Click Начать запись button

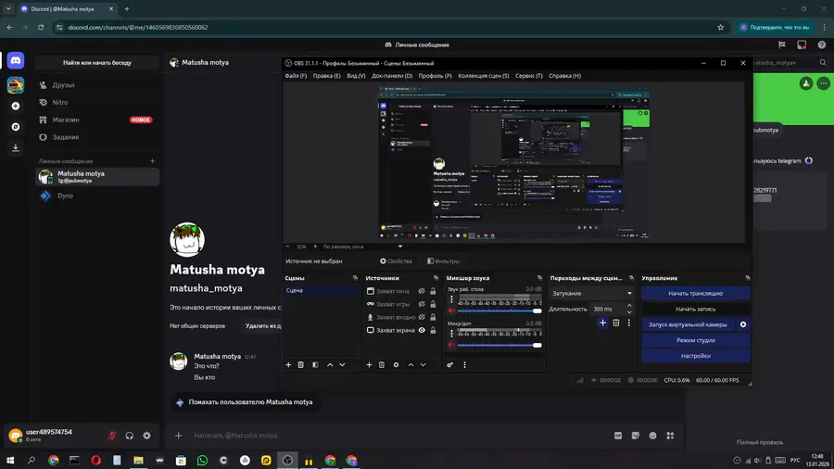pos(695,309)
